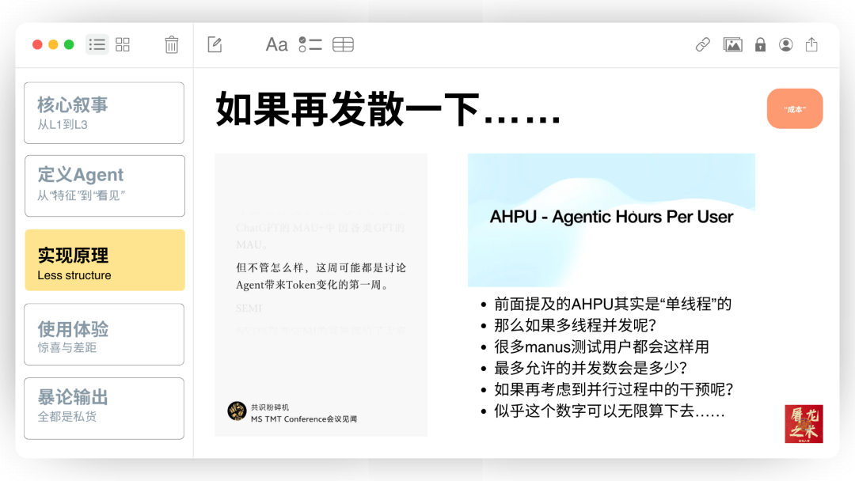
Task: Select the 定义Agent slide
Action: (104, 185)
